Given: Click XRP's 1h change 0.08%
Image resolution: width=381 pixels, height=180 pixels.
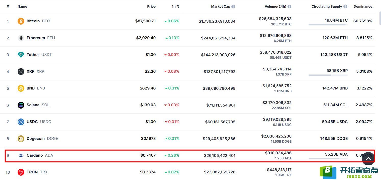Looking at the screenshot, I should pyautogui.click(x=172, y=71).
